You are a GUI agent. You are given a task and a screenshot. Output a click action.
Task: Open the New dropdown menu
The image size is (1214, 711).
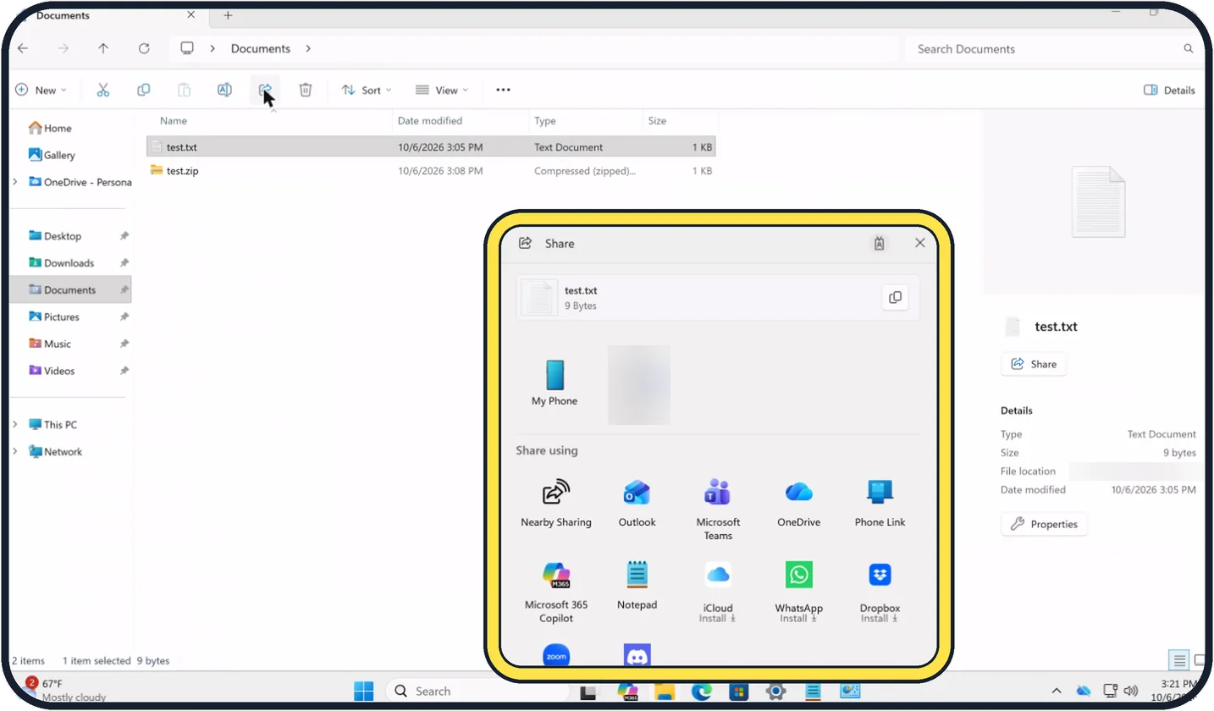pyautogui.click(x=41, y=90)
